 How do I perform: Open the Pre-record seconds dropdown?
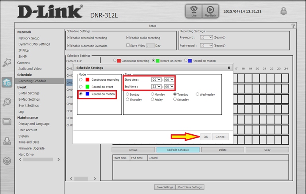tap(206, 37)
